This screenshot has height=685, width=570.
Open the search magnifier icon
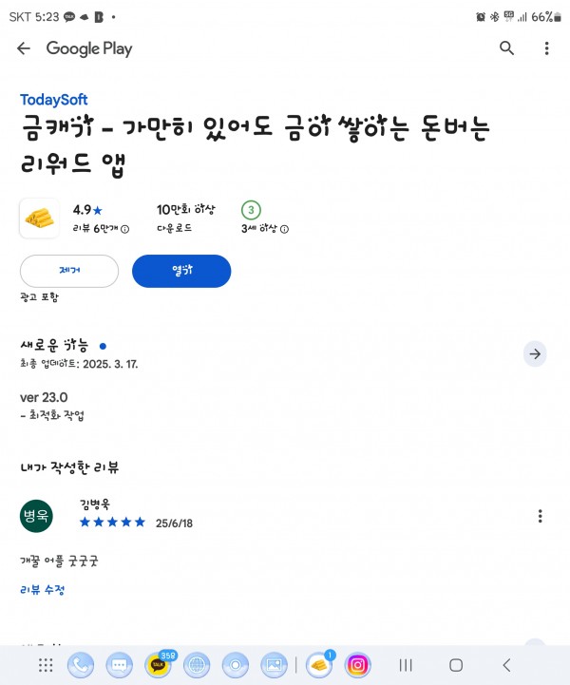click(x=506, y=48)
